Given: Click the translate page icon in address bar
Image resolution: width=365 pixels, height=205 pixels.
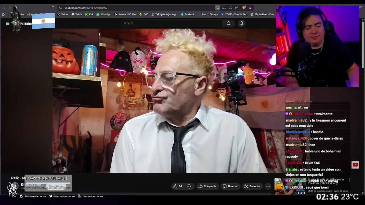Looking at the screenshot, I should pos(217,8).
